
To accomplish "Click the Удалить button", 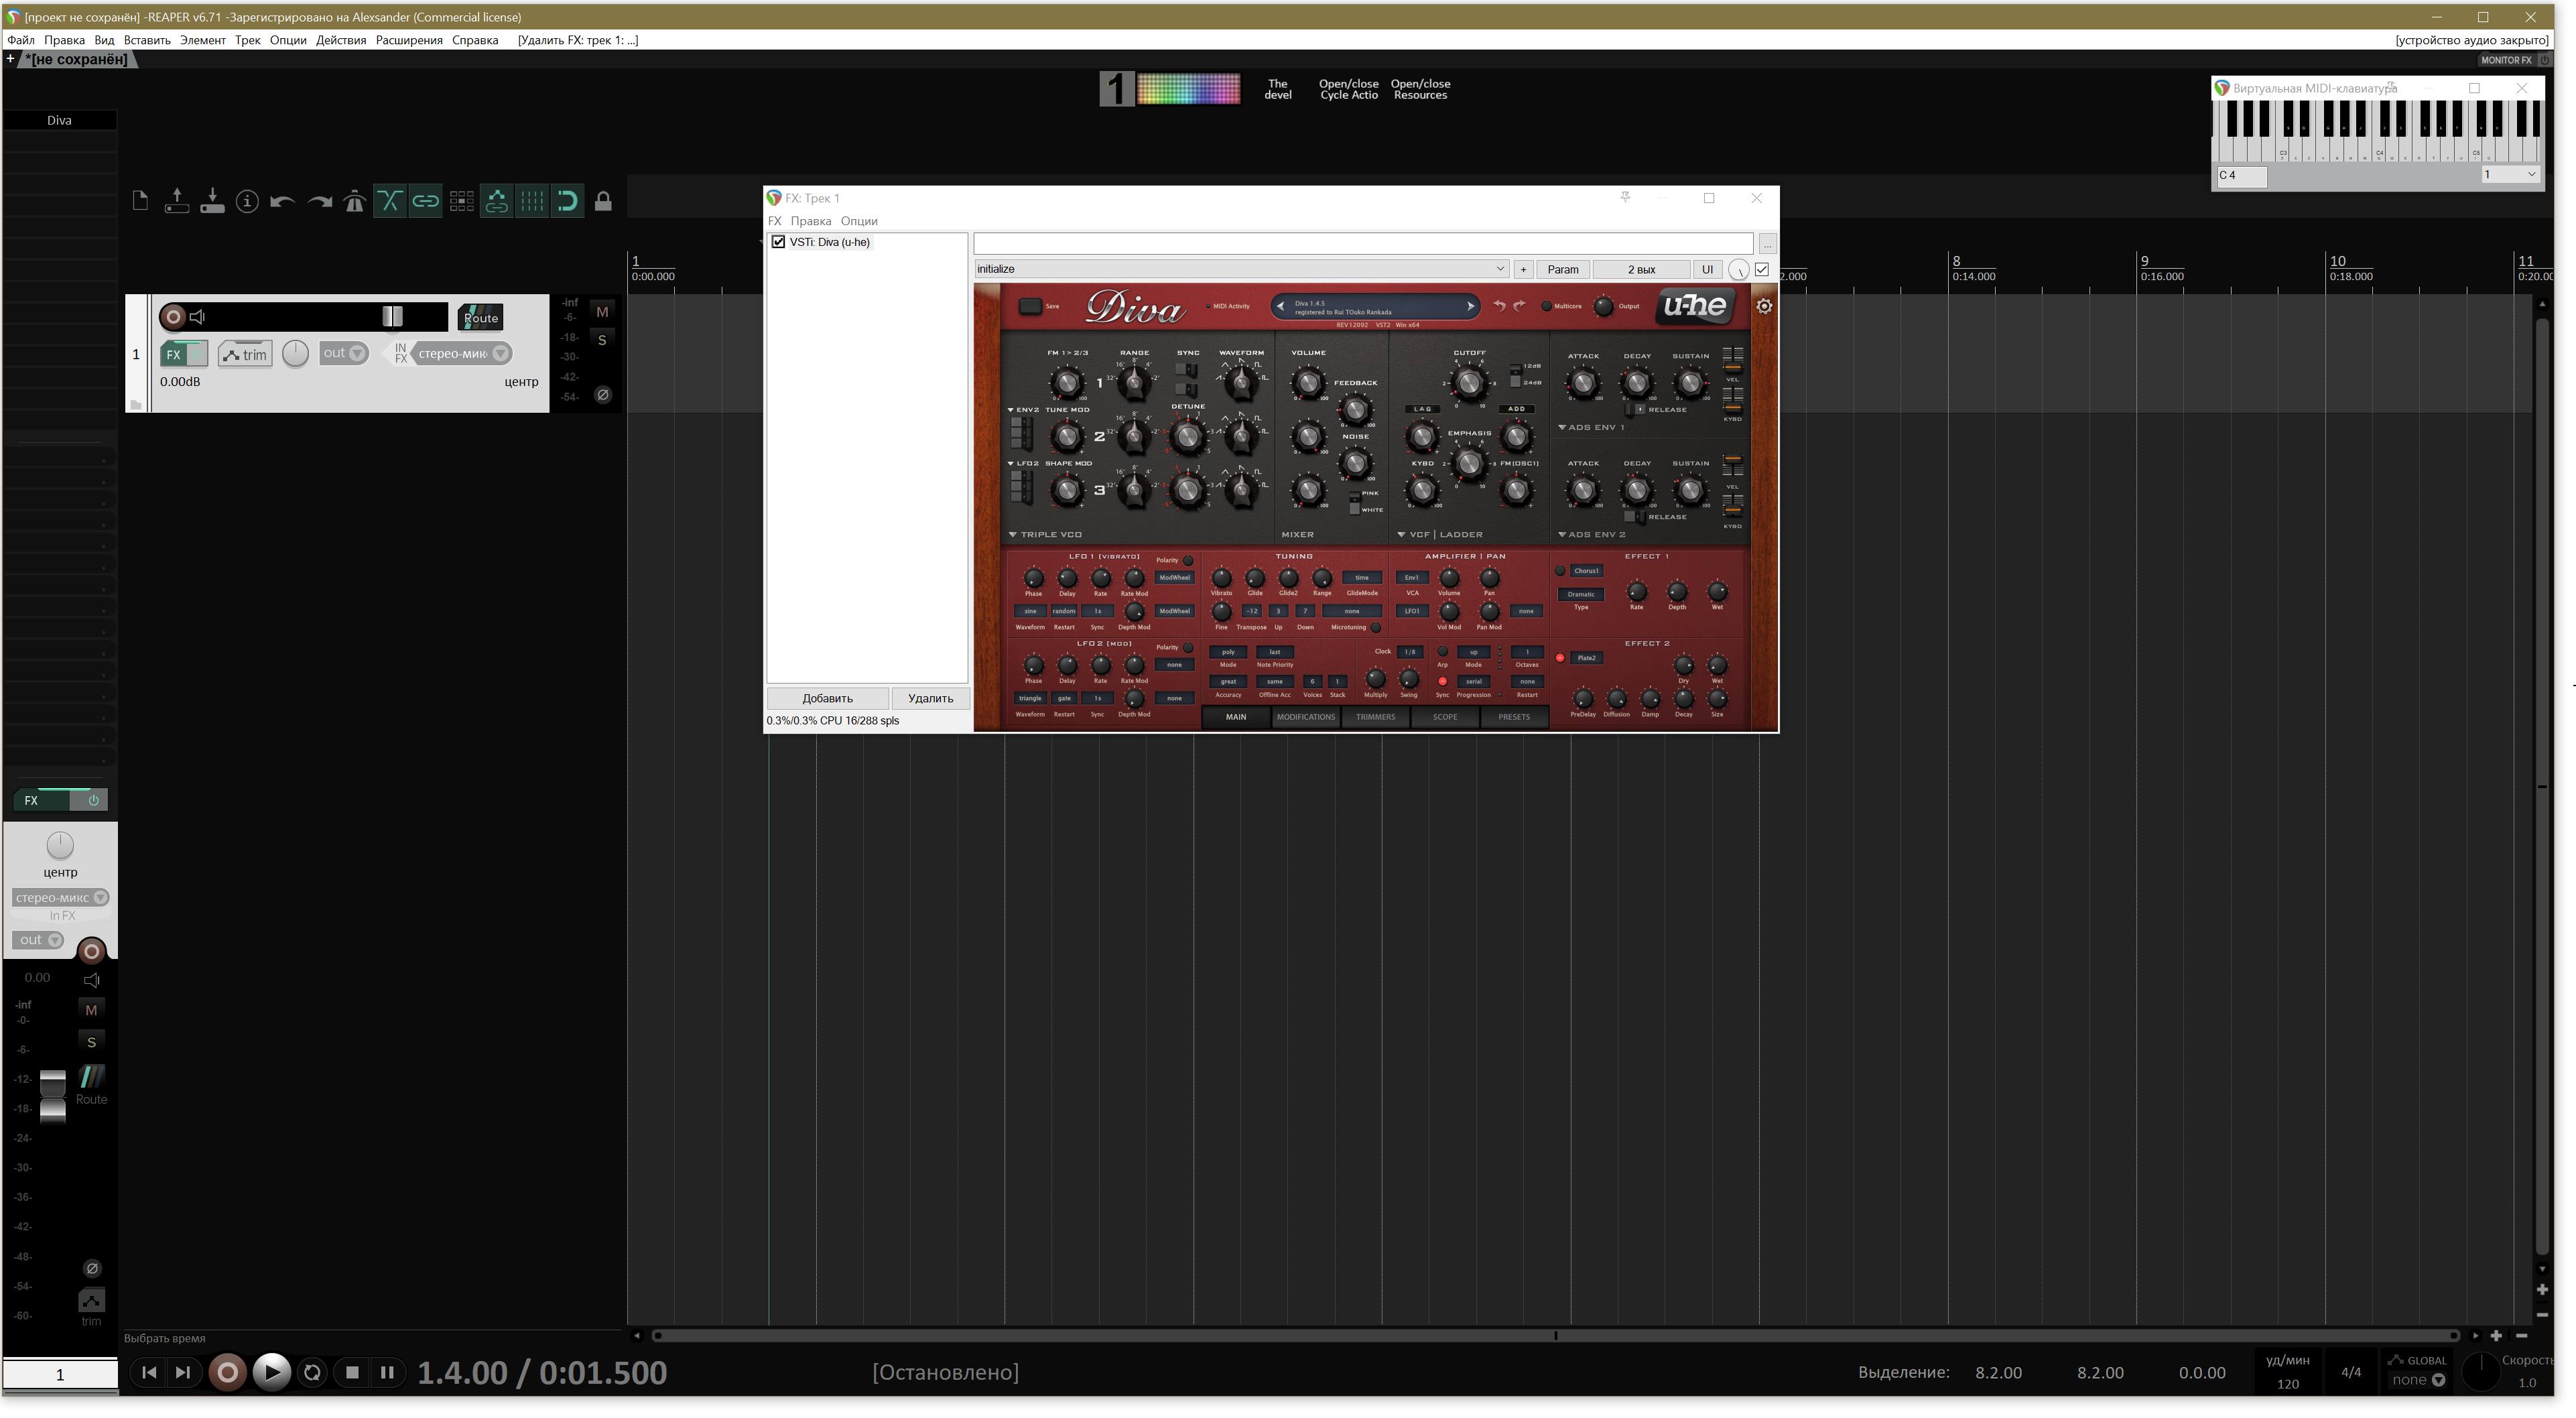I will 930,699.
